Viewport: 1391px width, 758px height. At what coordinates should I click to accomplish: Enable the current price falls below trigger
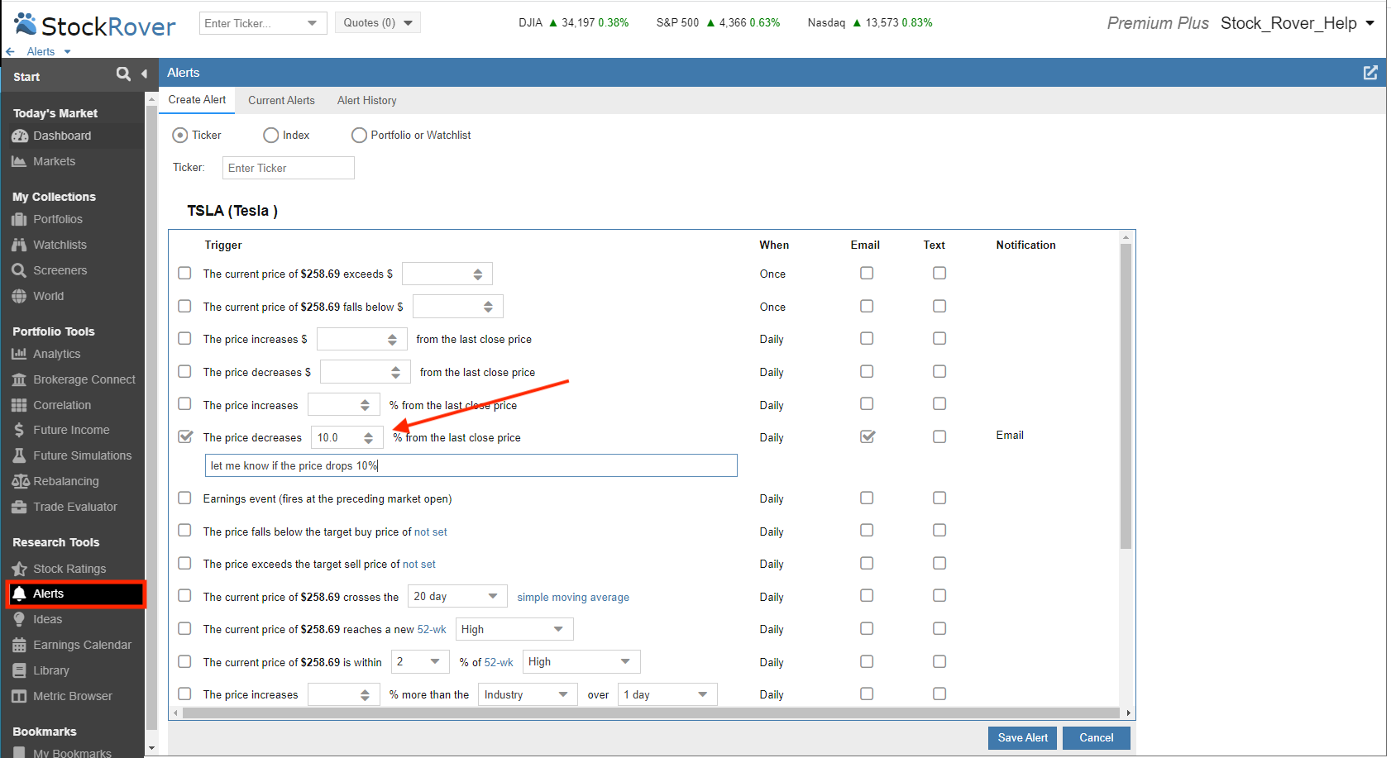pyautogui.click(x=184, y=306)
